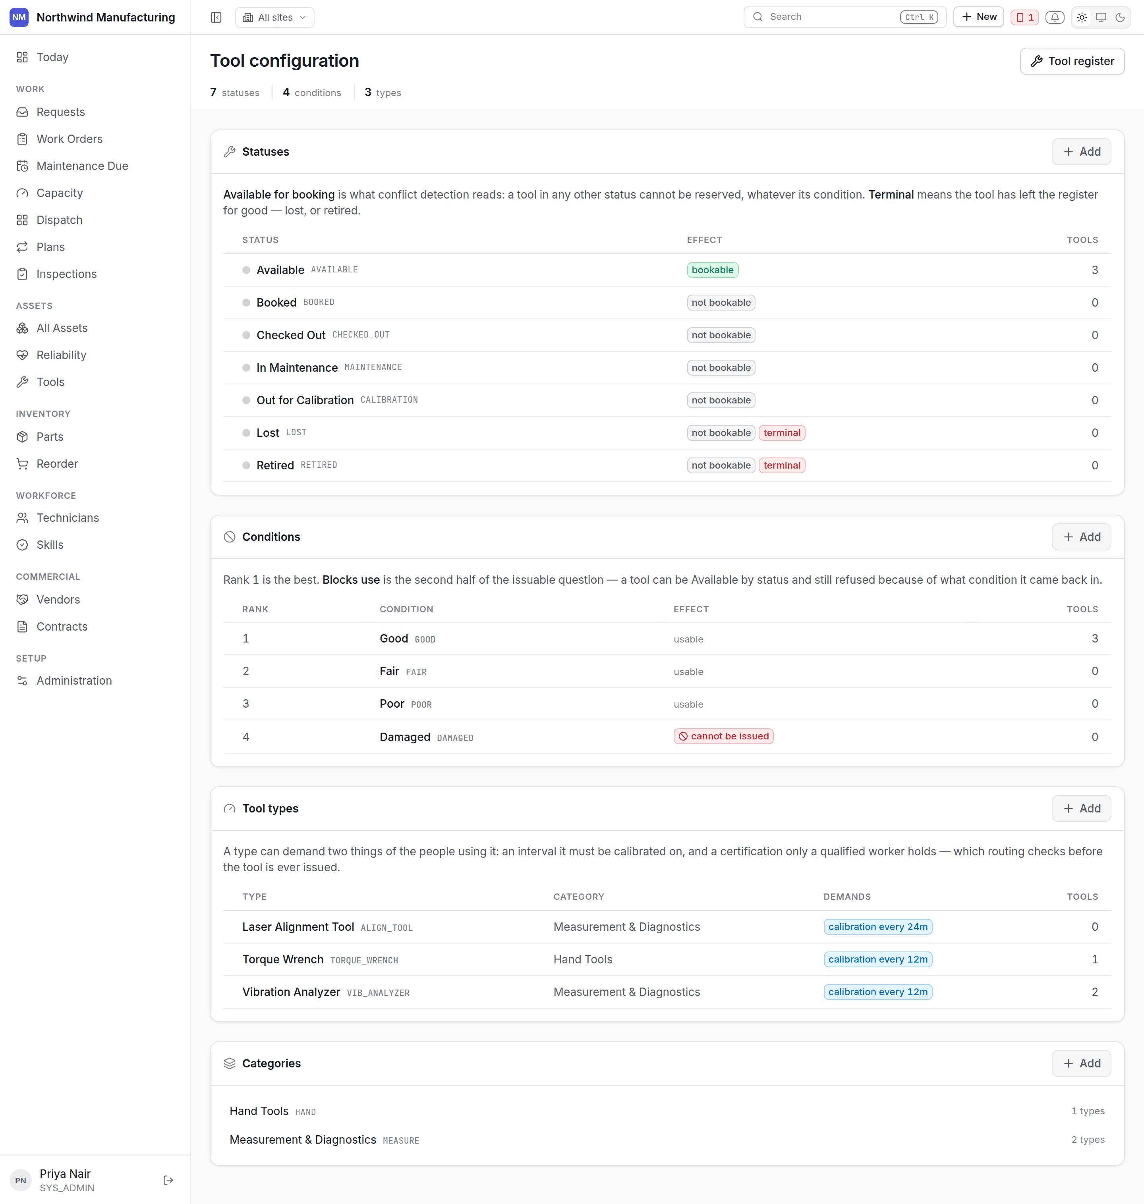Select the Fair condition name

point(389,671)
